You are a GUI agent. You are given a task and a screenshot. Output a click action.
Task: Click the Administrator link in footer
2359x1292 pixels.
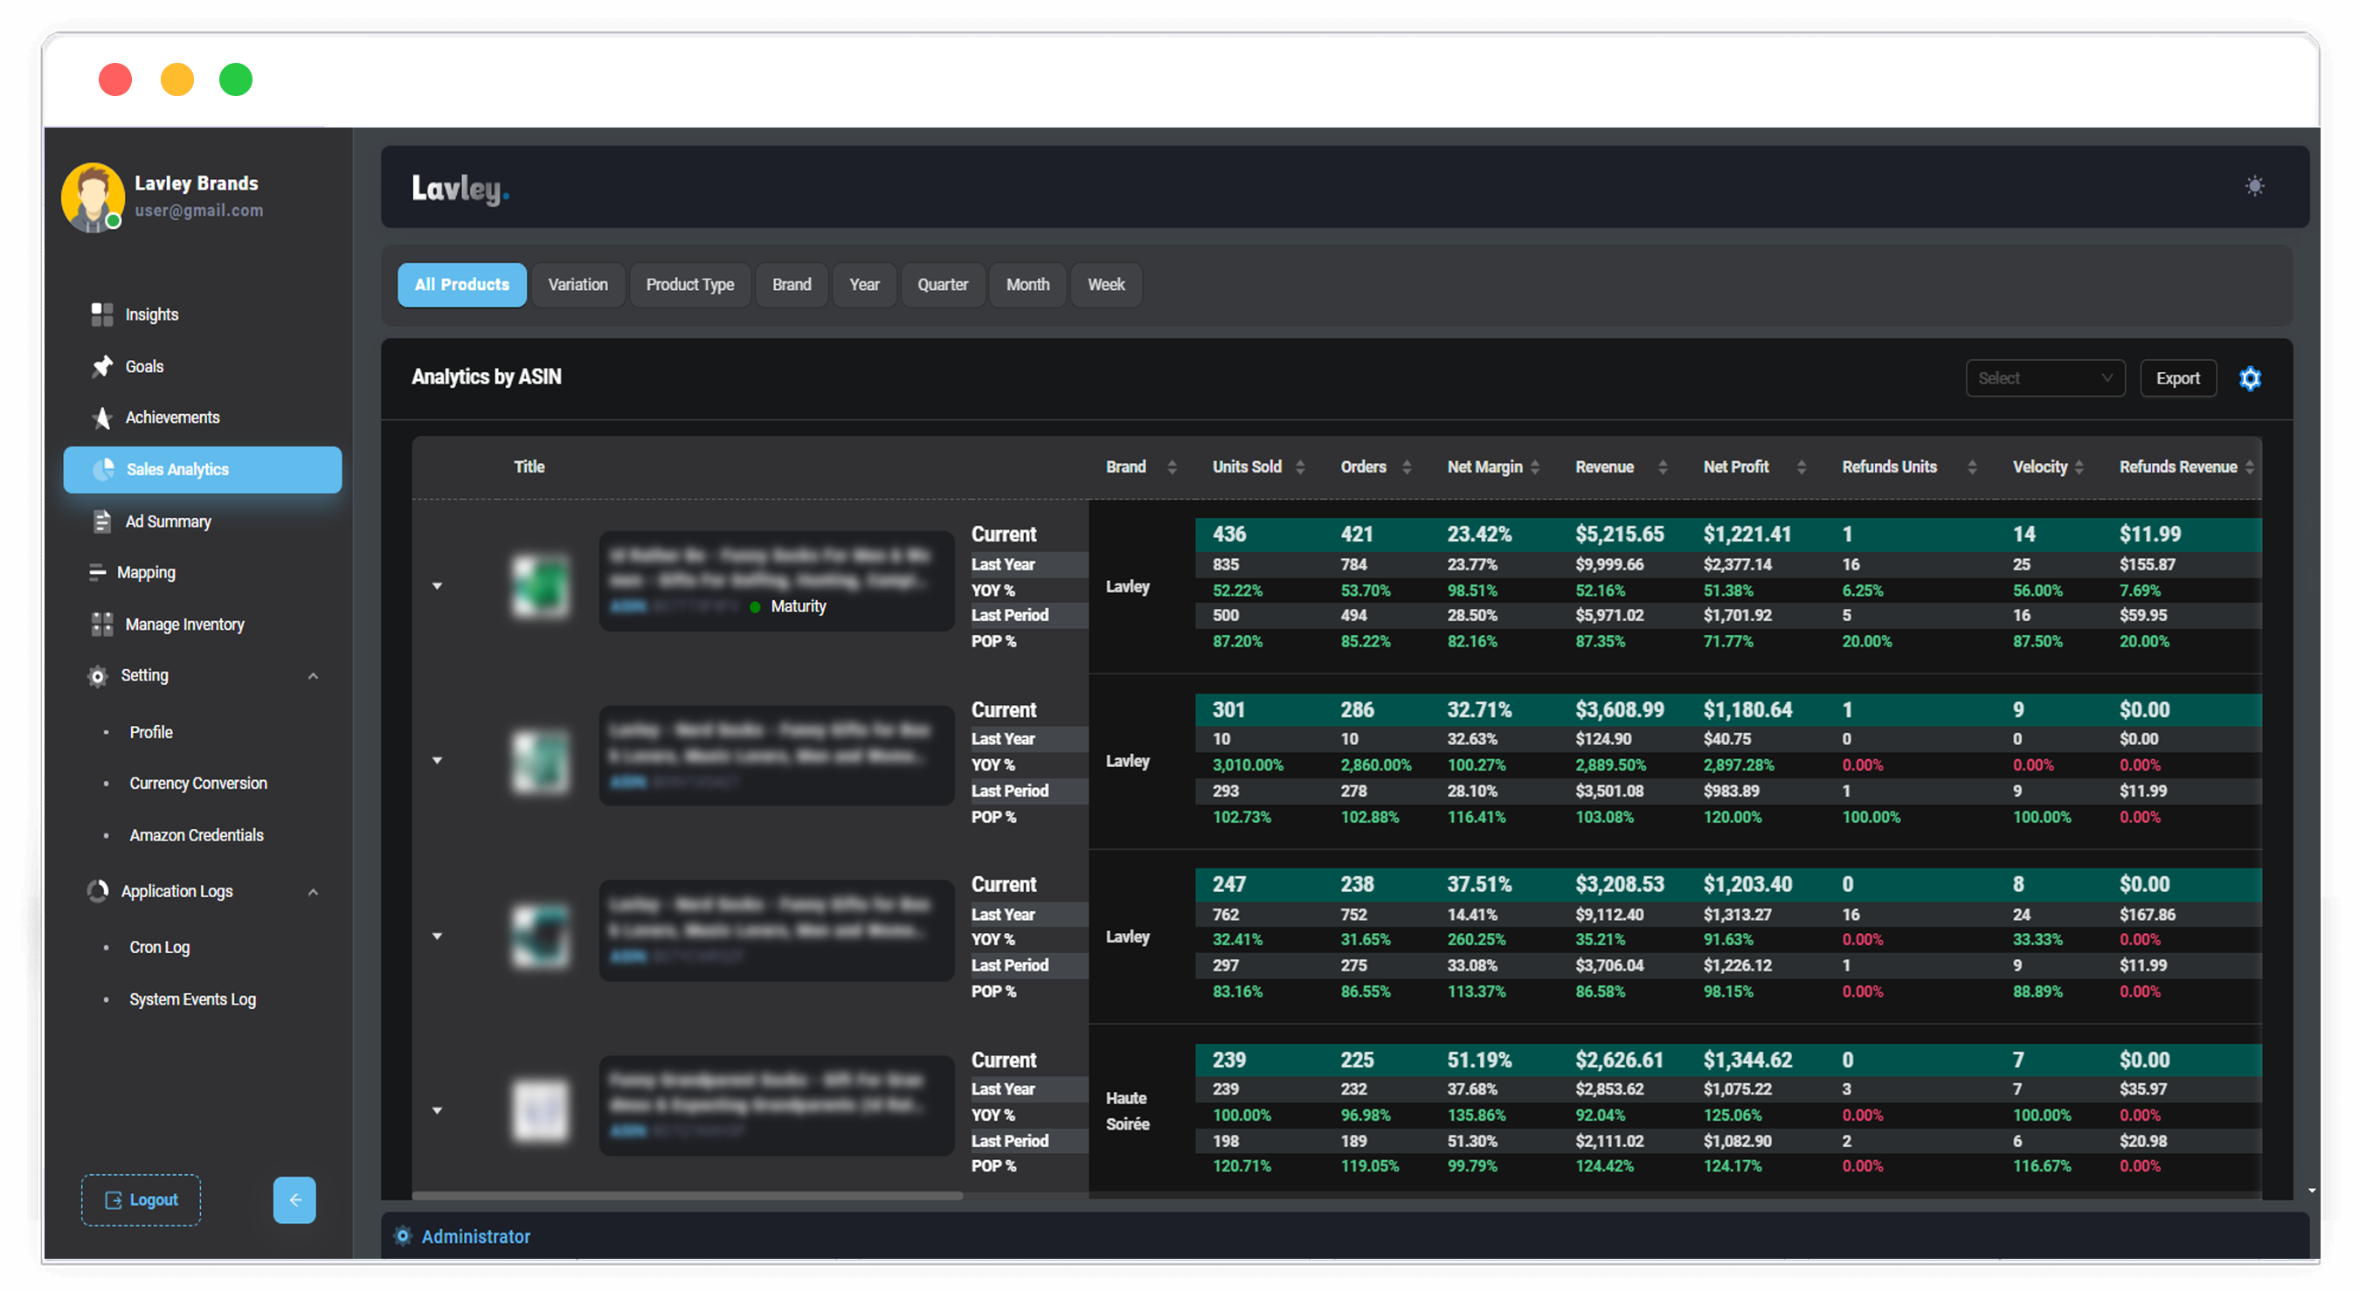475,1236
